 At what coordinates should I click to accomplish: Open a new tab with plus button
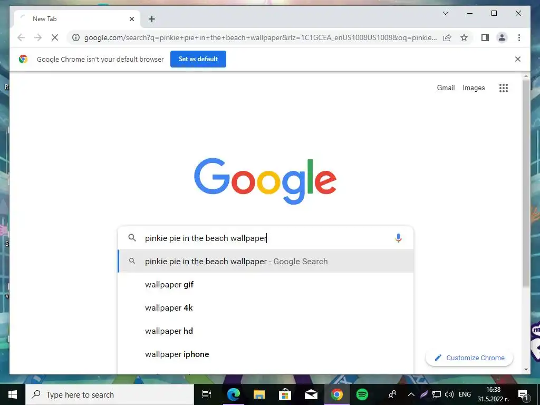[152, 19]
